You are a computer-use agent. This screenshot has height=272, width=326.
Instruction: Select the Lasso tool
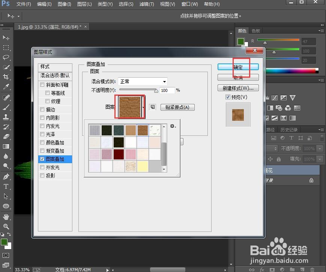(x=6, y=56)
